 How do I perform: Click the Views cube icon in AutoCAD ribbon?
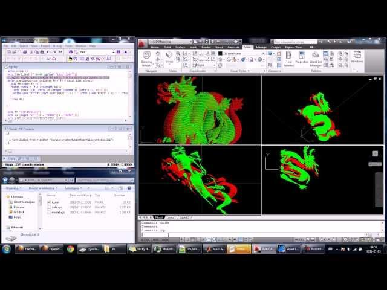pos(169,57)
